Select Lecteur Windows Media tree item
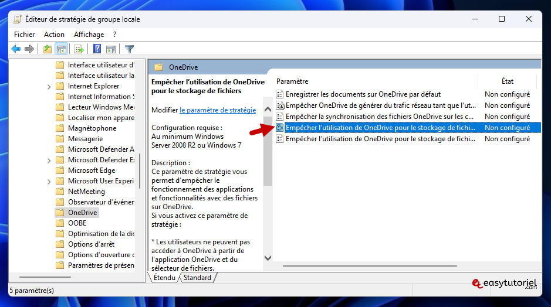This screenshot has height=307, width=551. 101,107
